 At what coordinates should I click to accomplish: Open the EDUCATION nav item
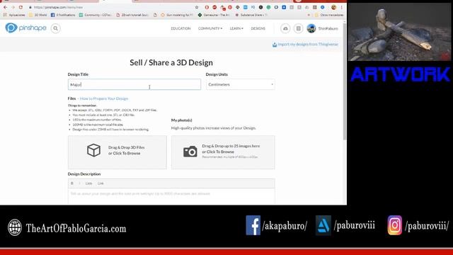pyautogui.click(x=180, y=28)
